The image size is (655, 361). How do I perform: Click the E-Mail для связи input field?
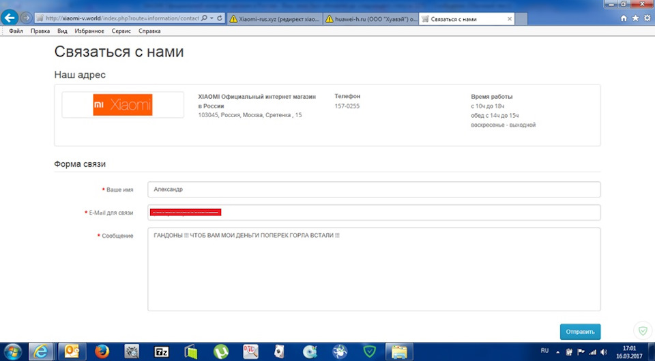point(374,213)
